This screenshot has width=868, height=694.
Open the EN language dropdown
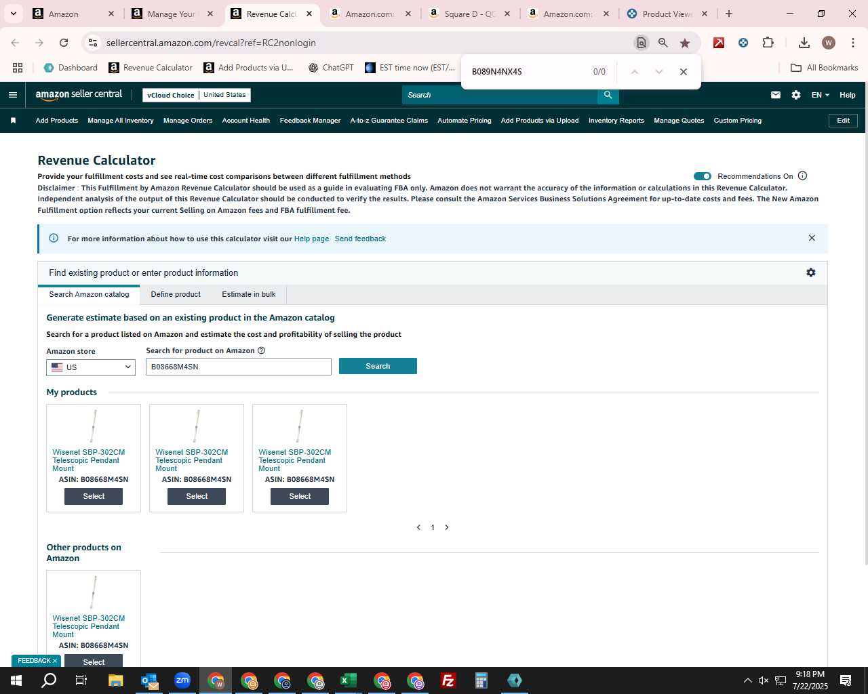pyautogui.click(x=820, y=95)
